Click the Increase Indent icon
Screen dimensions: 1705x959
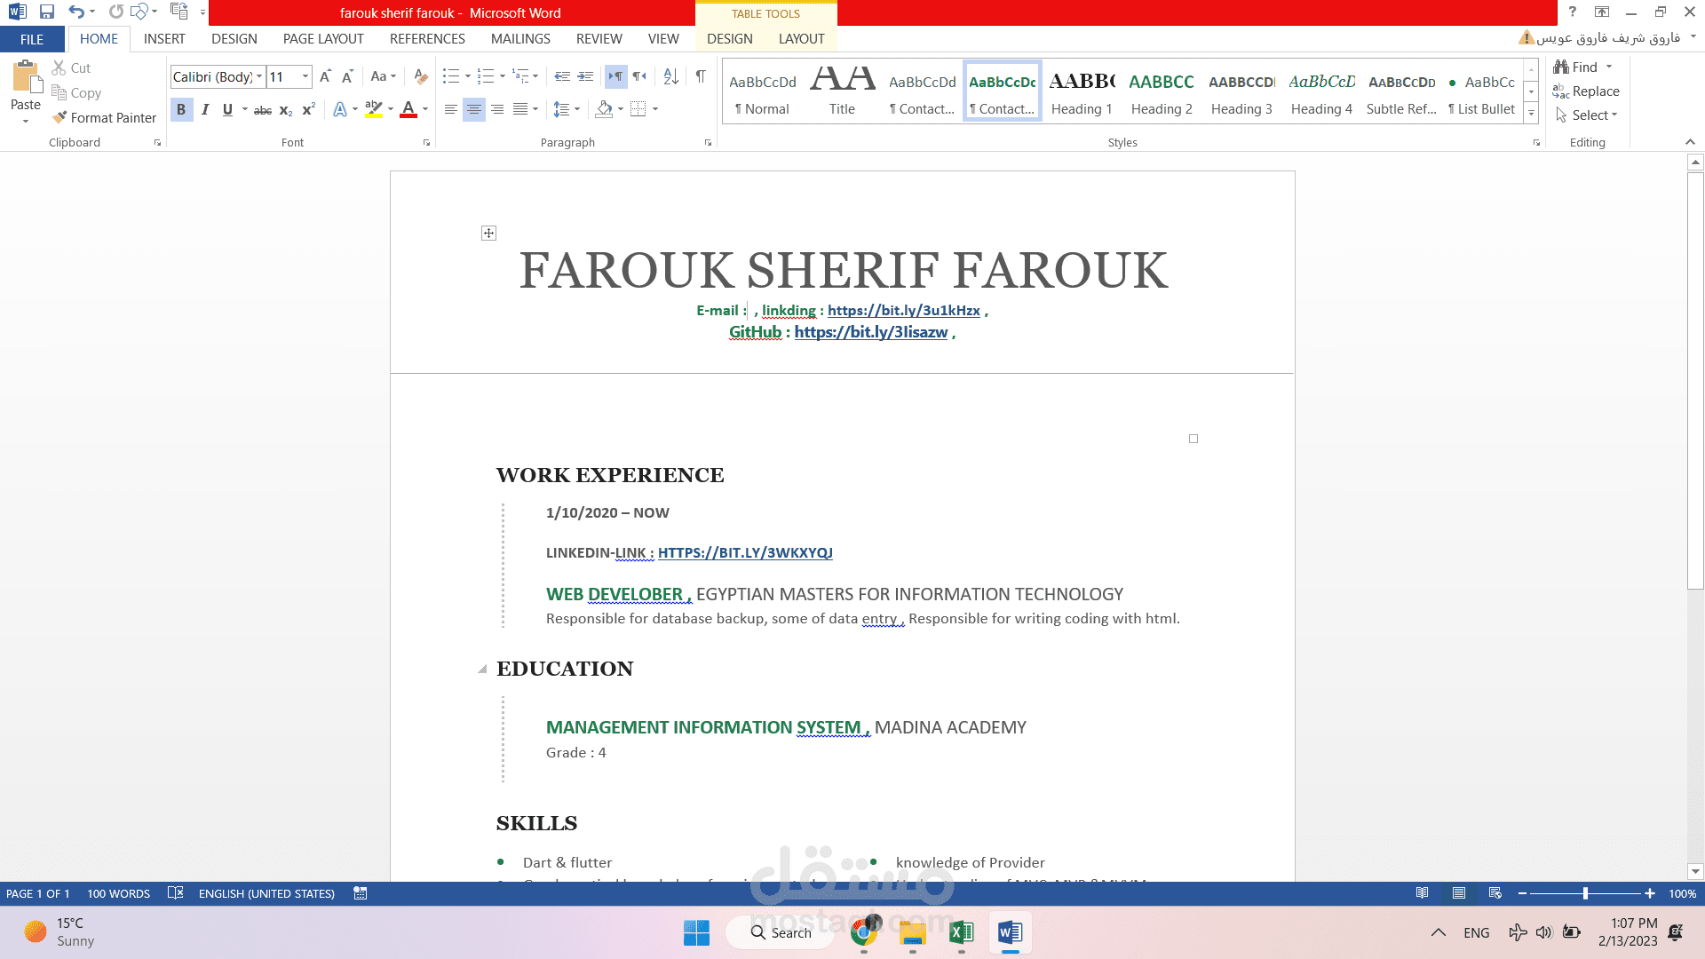[585, 76]
